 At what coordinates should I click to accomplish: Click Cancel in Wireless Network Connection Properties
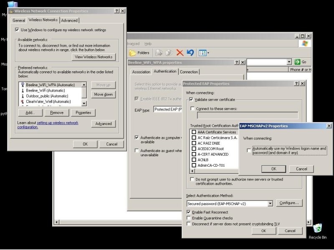[111, 144]
